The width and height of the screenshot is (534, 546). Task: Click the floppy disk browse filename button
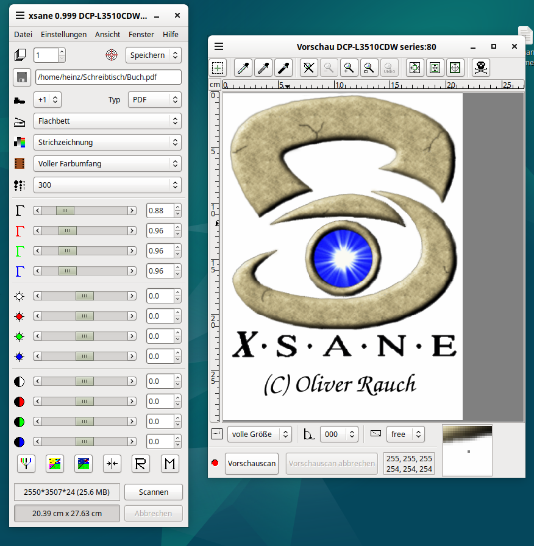coord(21,77)
